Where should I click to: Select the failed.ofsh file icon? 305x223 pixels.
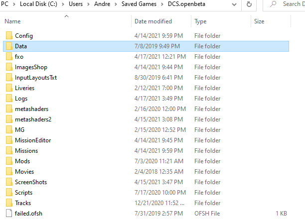tap(9, 213)
